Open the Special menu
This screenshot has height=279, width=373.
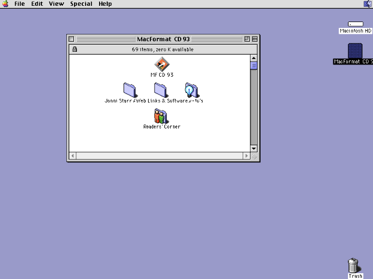pyautogui.click(x=81, y=4)
